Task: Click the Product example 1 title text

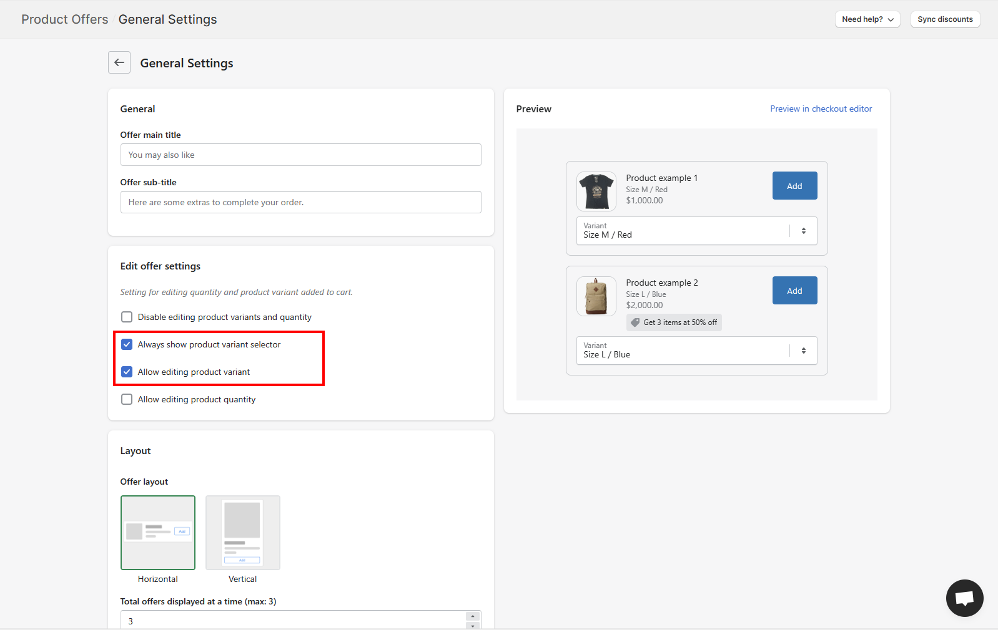Action: tap(662, 178)
